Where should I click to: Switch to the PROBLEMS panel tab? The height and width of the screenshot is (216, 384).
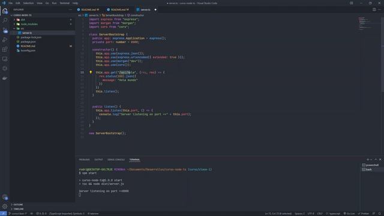84,160
